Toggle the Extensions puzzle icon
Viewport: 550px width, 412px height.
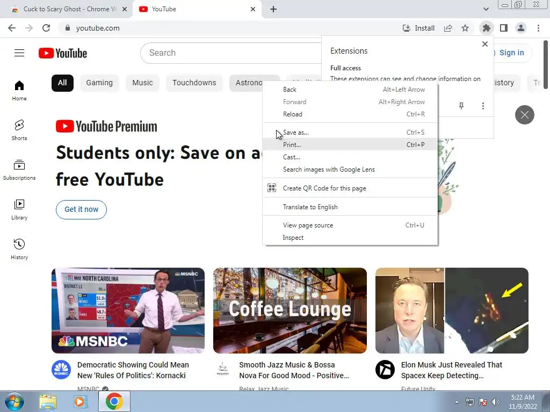[x=486, y=28]
